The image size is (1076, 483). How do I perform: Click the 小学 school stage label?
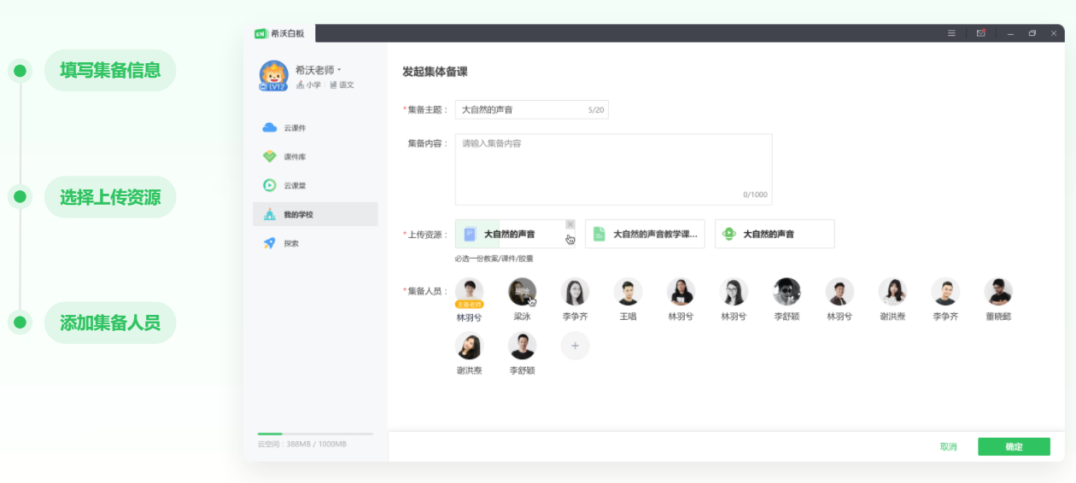point(308,85)
